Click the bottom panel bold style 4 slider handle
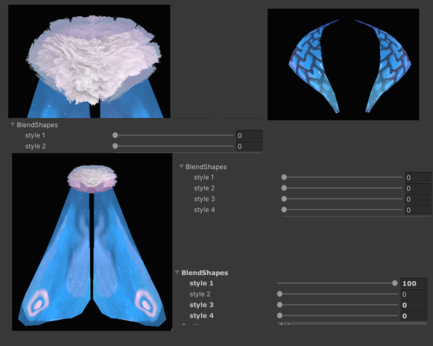 coord(280,315)
